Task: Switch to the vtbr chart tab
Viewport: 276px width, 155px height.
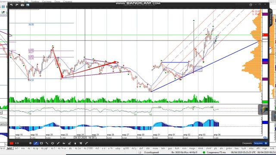Action: point(148,148)
